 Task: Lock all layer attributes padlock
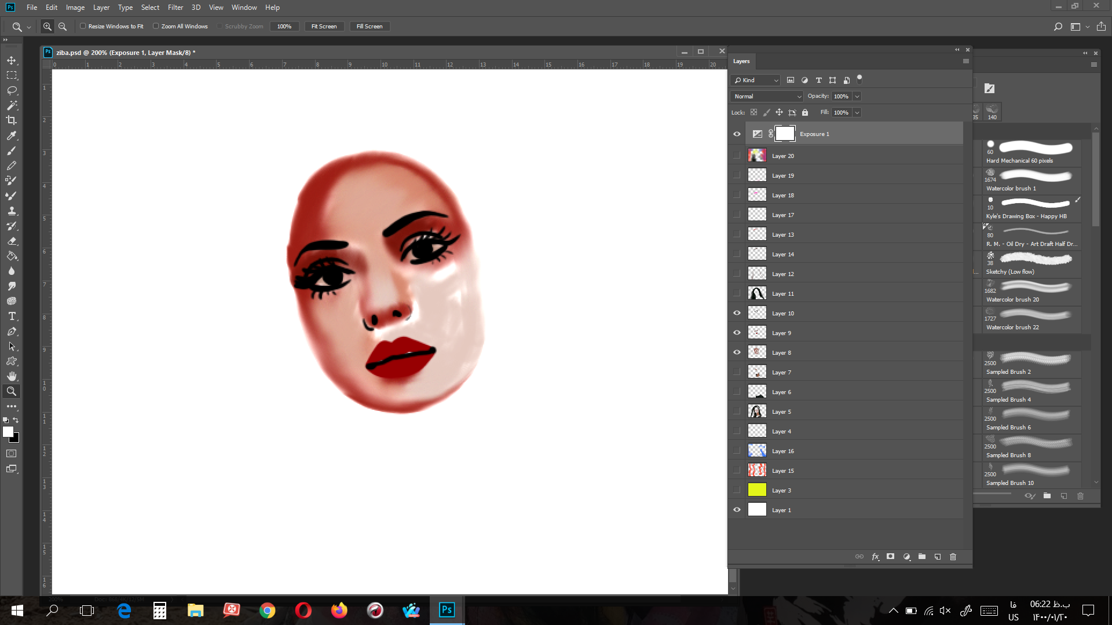pos(805,112)
